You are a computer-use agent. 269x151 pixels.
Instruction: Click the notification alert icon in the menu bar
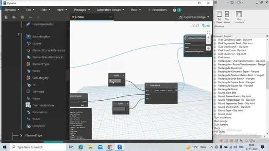click(x=174, y=10)
